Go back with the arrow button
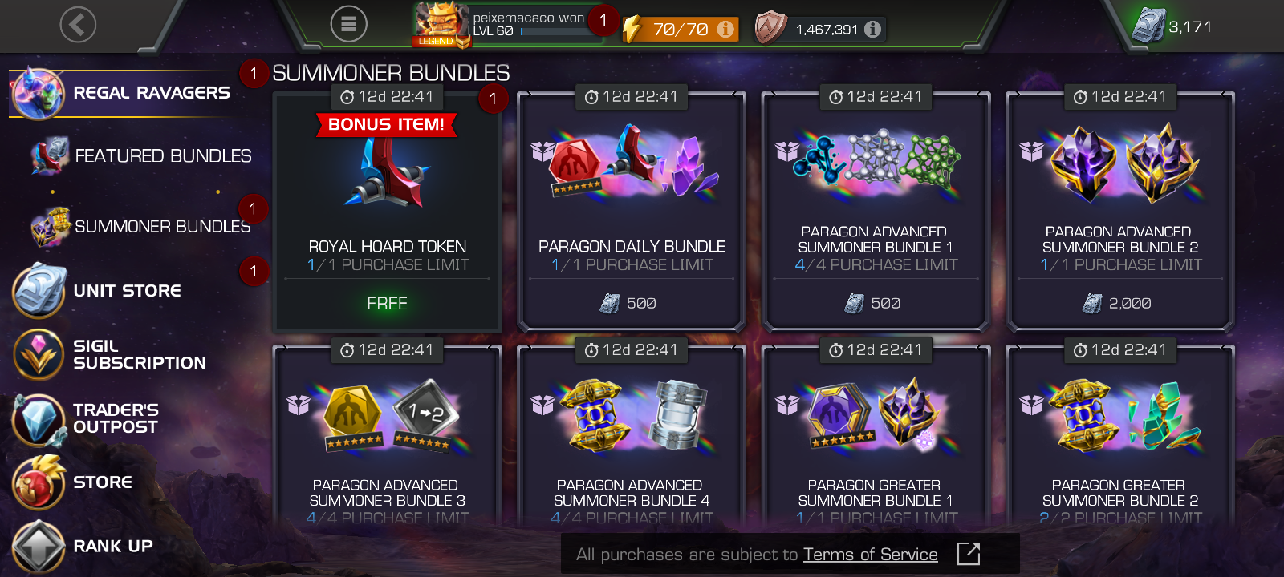The image size is (1284, 577). (x=78, y=25)
